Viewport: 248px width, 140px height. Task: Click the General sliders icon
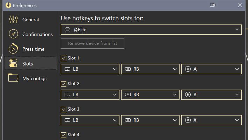click(x=13, y=20)
